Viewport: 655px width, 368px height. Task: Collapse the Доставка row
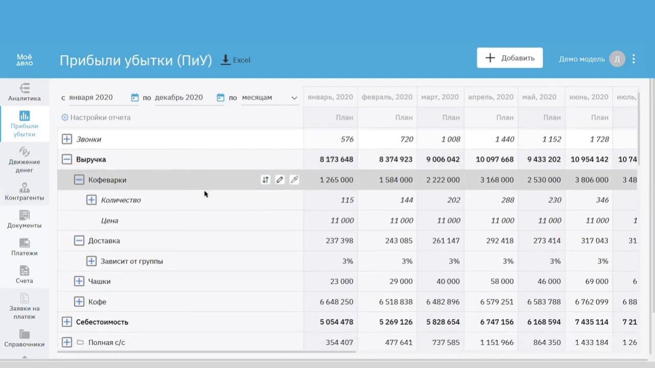(x=79, y=241)
